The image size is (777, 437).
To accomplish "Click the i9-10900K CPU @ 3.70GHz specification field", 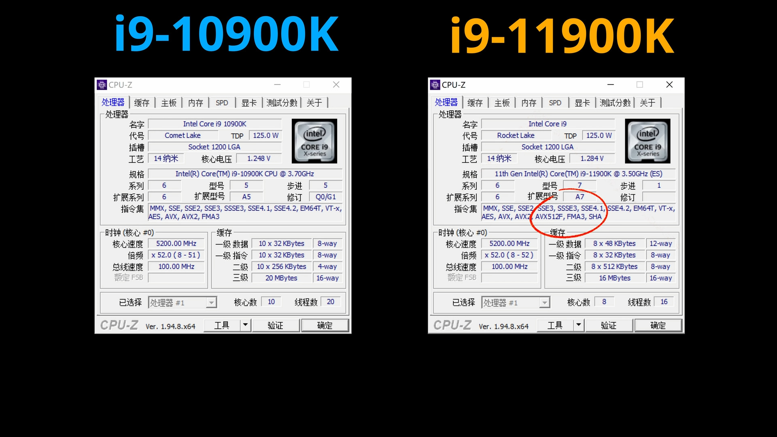I will [245, 174].
